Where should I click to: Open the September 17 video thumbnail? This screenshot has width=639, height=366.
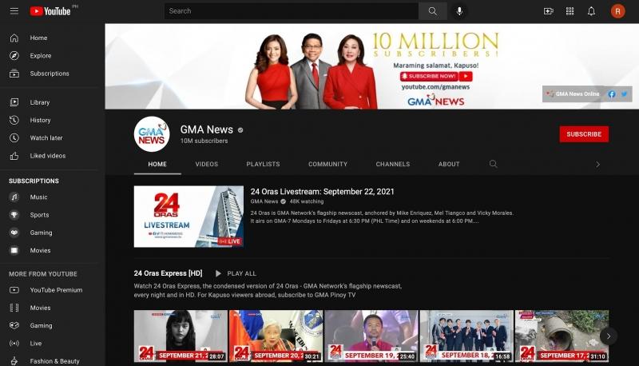562,336
